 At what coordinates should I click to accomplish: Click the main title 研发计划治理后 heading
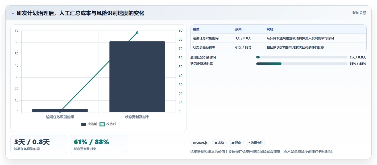pyautogui.click(x=80, y=13)
